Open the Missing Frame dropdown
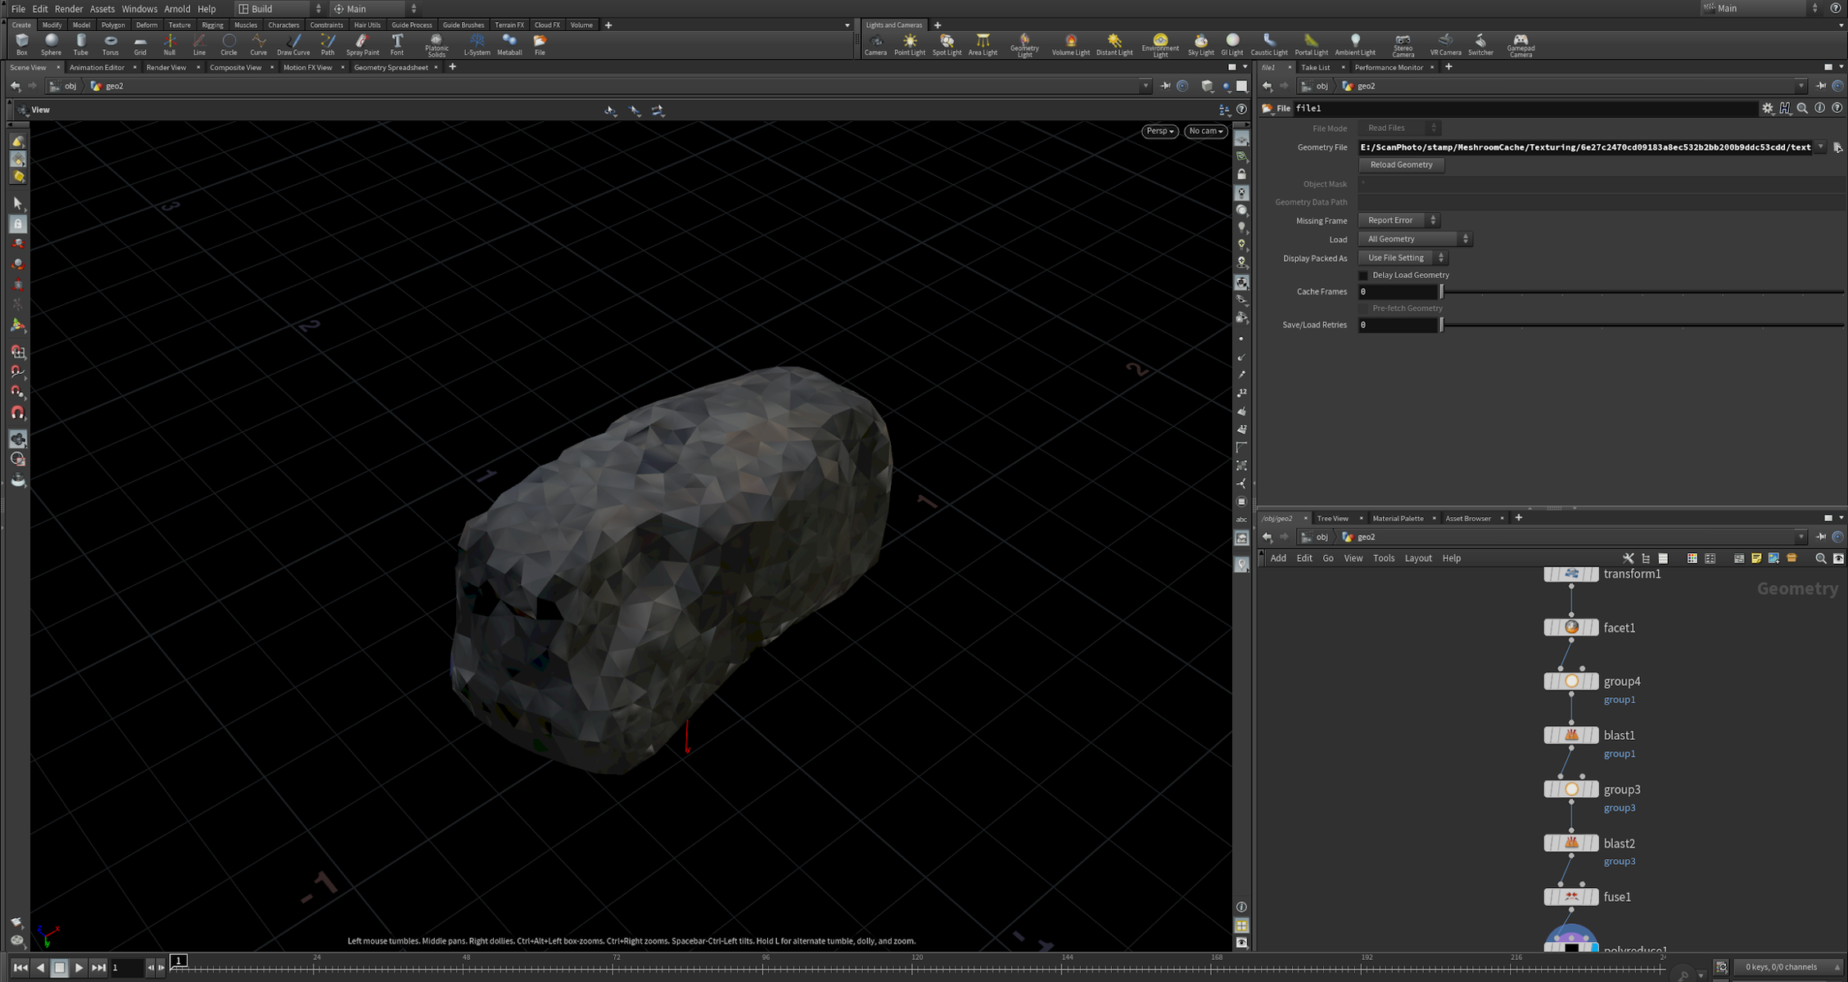1848x982 pixels. point(1399,220)
